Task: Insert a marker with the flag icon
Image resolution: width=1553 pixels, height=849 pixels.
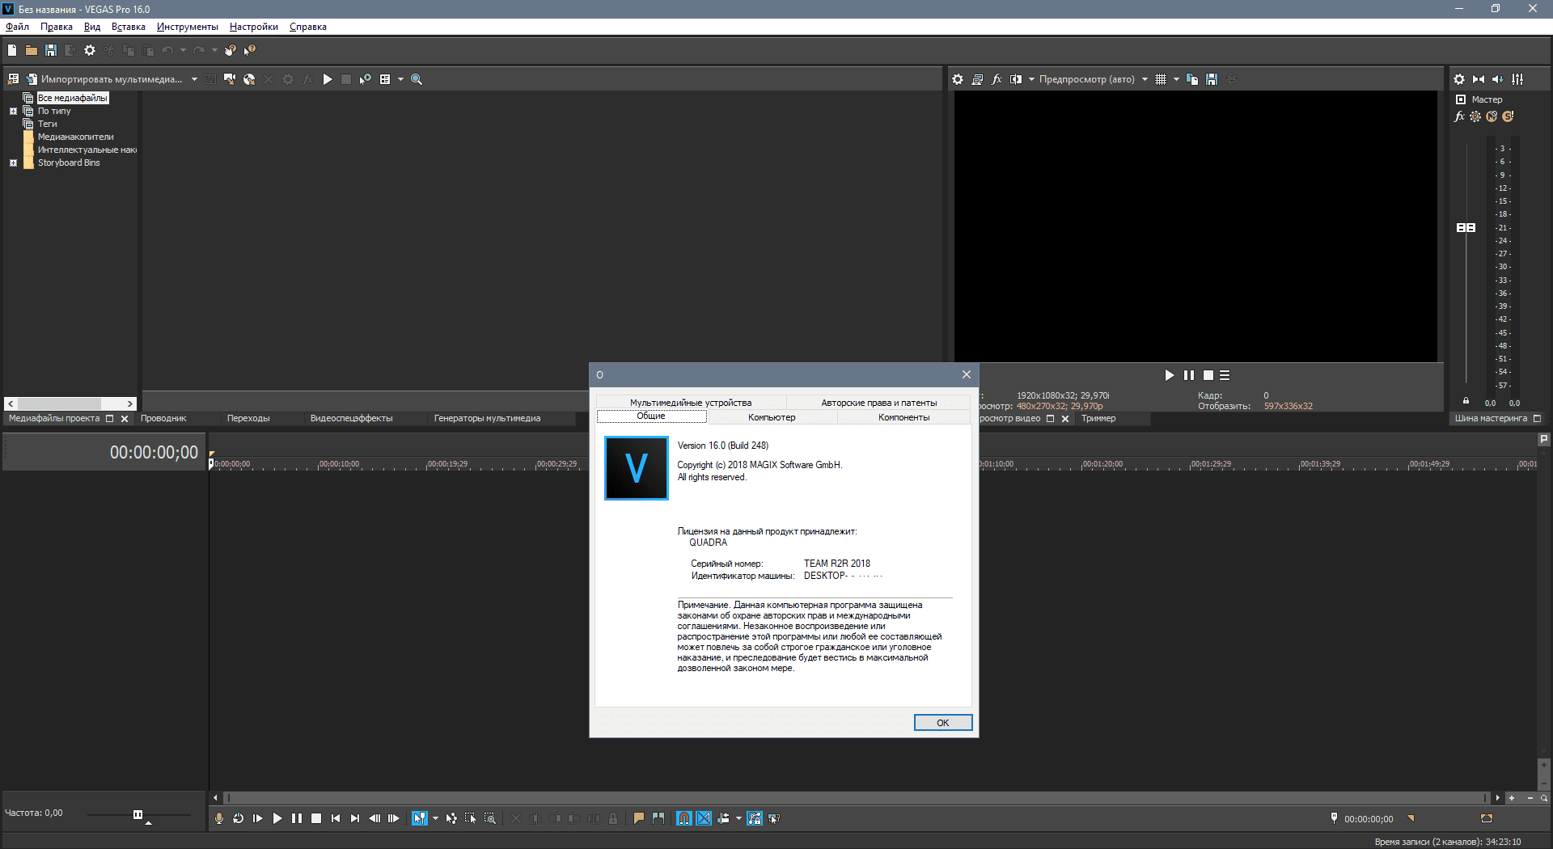Action: [639, 818]
